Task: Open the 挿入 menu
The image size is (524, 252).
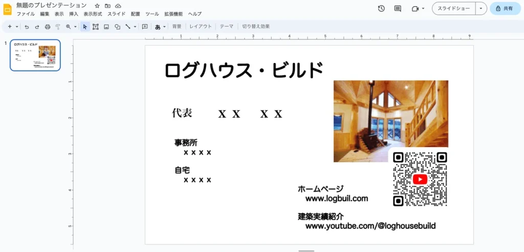Action: click(74, 14)
